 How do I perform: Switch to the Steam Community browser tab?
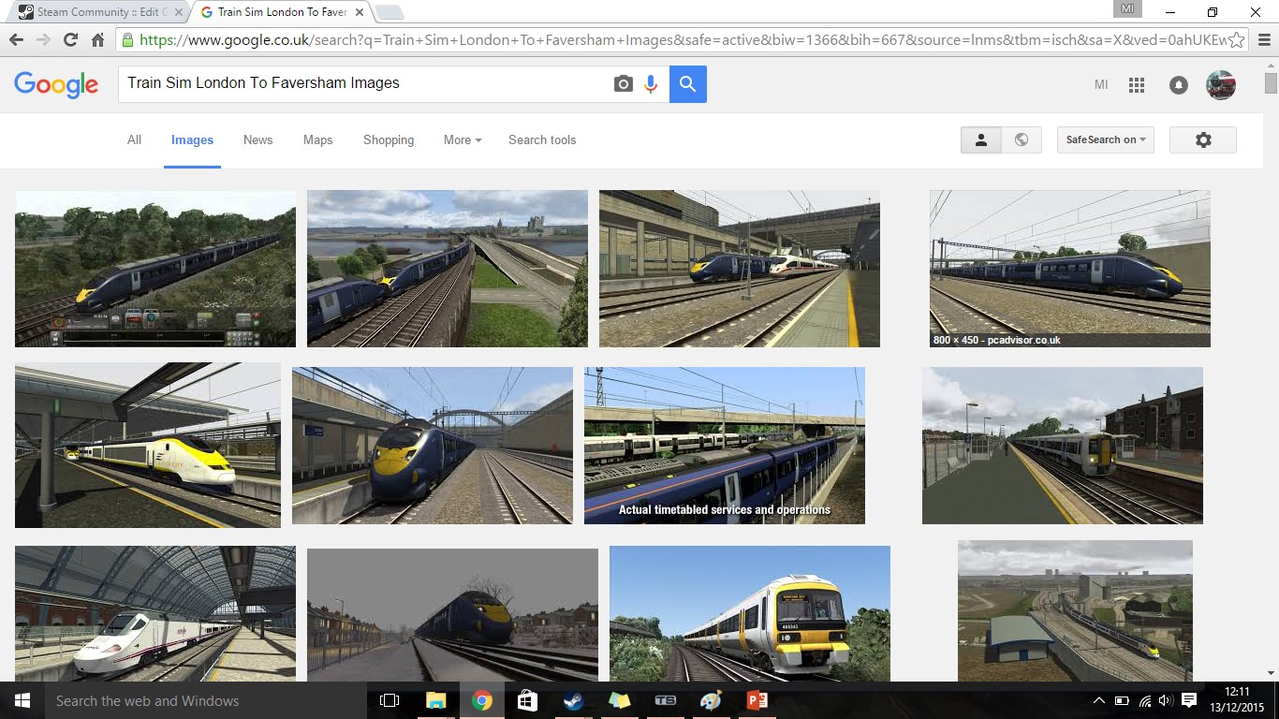[x=94, y=12]
